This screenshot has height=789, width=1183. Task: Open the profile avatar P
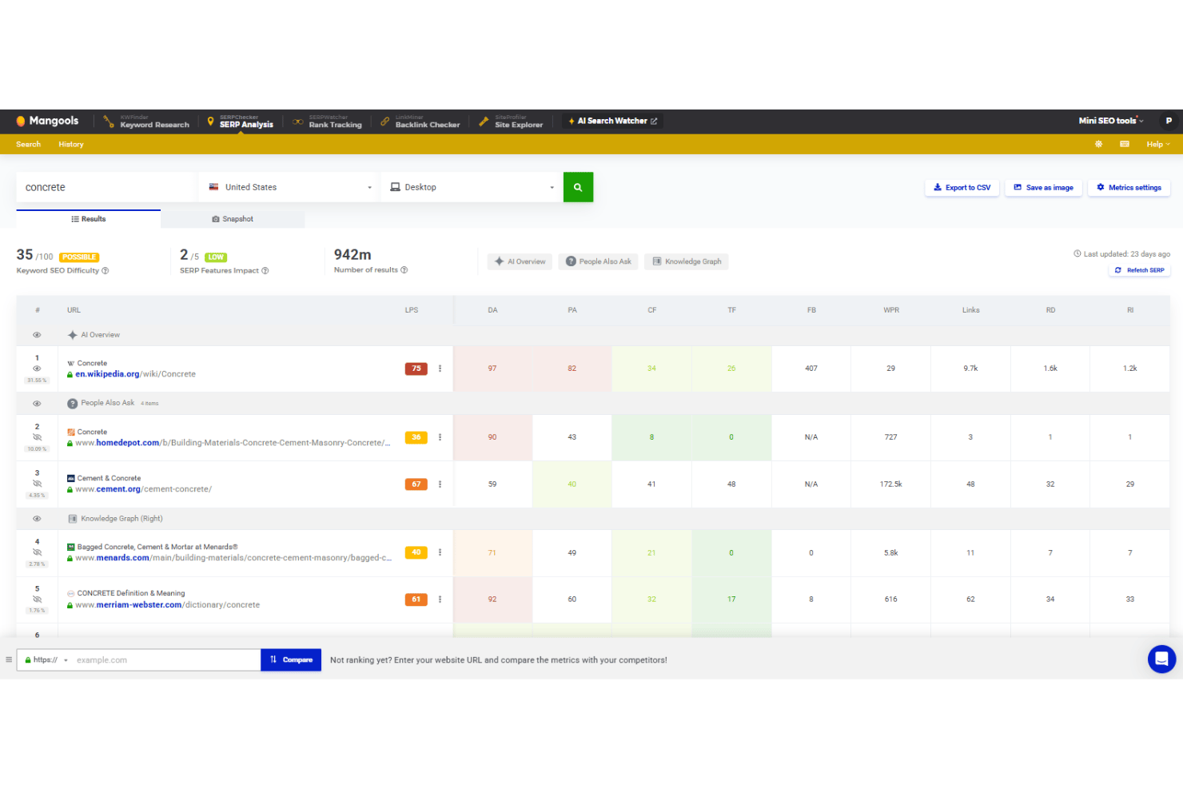pos(1169,121)
